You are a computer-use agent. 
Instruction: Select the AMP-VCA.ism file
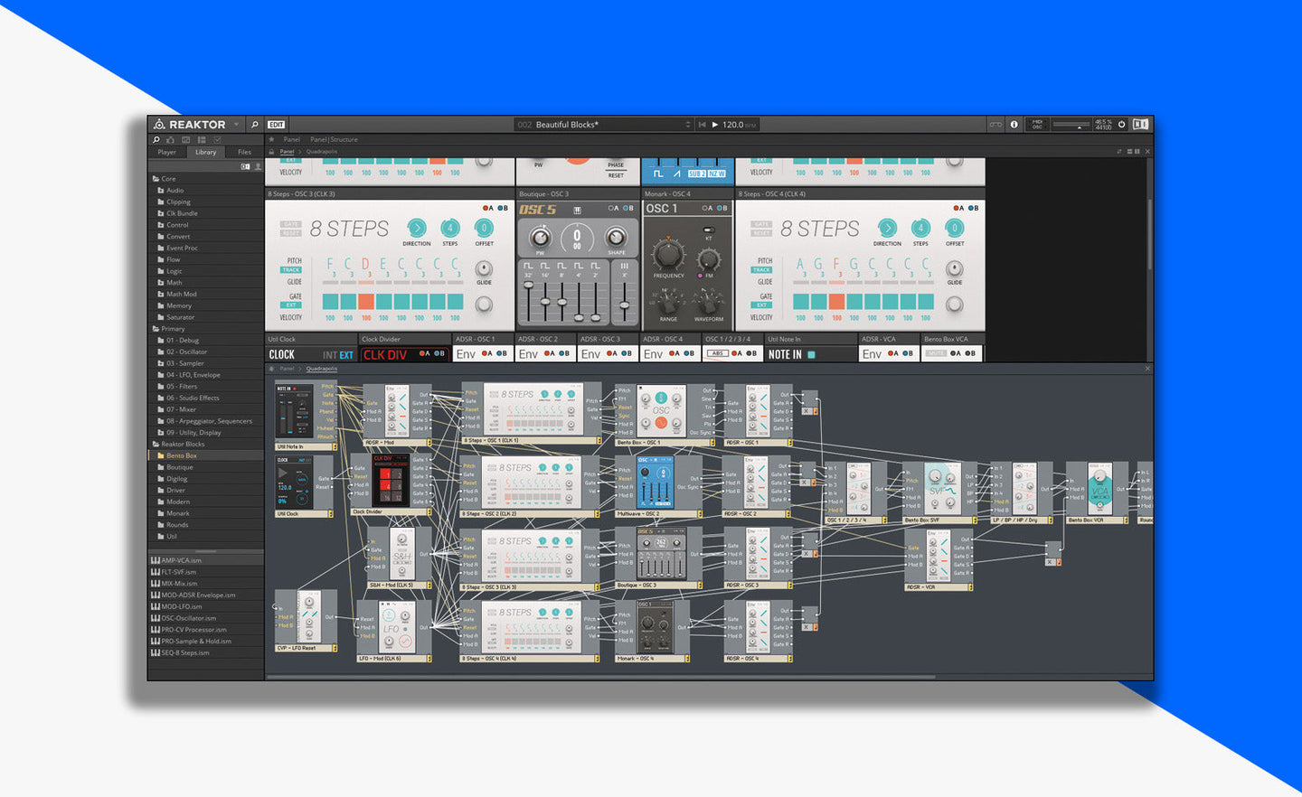206,560
